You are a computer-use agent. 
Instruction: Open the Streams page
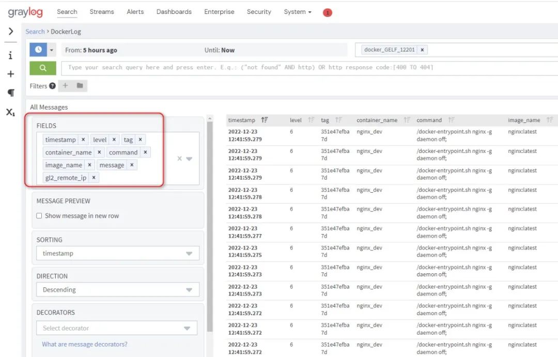point(102,12)
